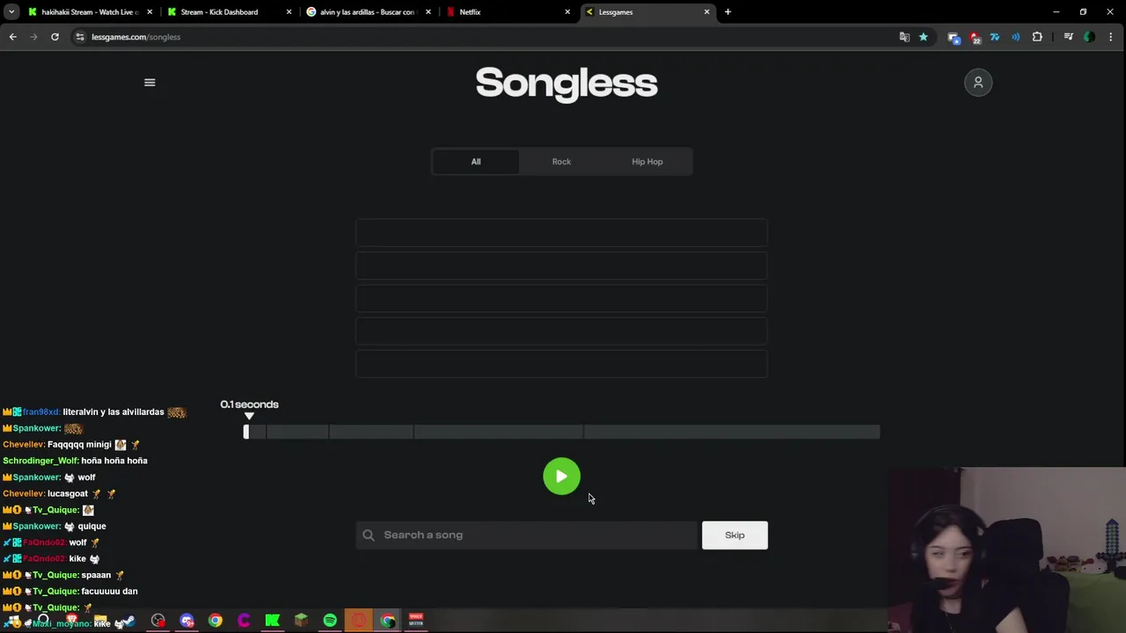The height and width of the screenshot is (633, 1126).
Task: Open the Kick app in taskbar
Action: click(x=273, y=621)
